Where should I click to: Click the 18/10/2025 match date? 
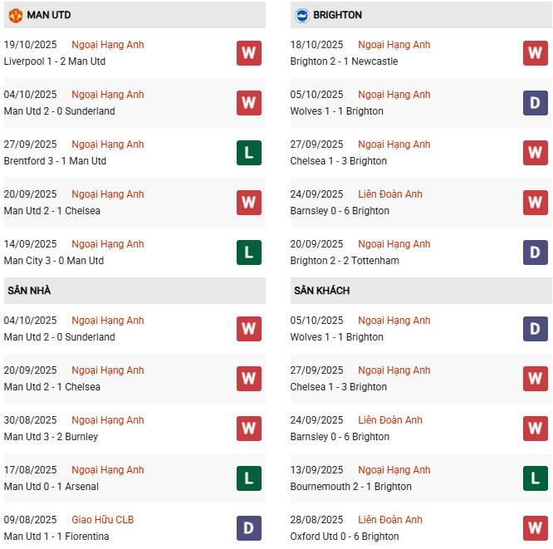click(x=316, y=45)
